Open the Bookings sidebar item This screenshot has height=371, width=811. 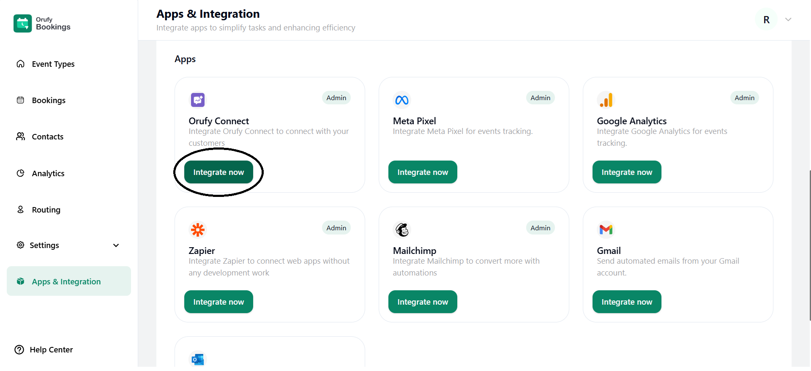click(49, 101)
